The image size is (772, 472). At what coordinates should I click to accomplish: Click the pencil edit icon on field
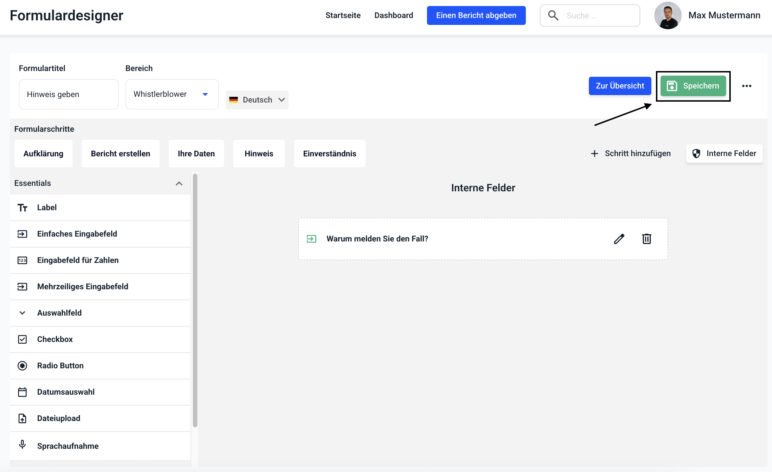pyautogui.click(x=619, y=239)
